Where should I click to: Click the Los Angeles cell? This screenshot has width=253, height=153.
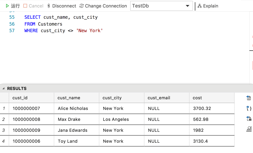point(122,119)
